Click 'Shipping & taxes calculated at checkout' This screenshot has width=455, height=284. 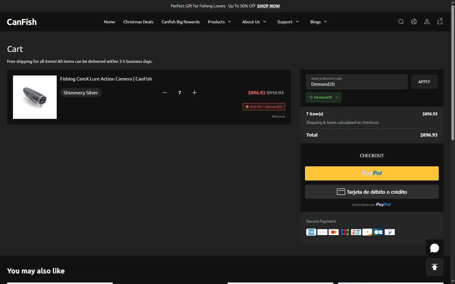pyautogui.click(x=342, y=122)
